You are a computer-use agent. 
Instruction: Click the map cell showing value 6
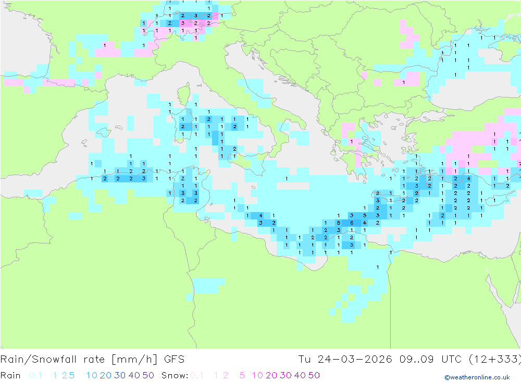[352, 223]
